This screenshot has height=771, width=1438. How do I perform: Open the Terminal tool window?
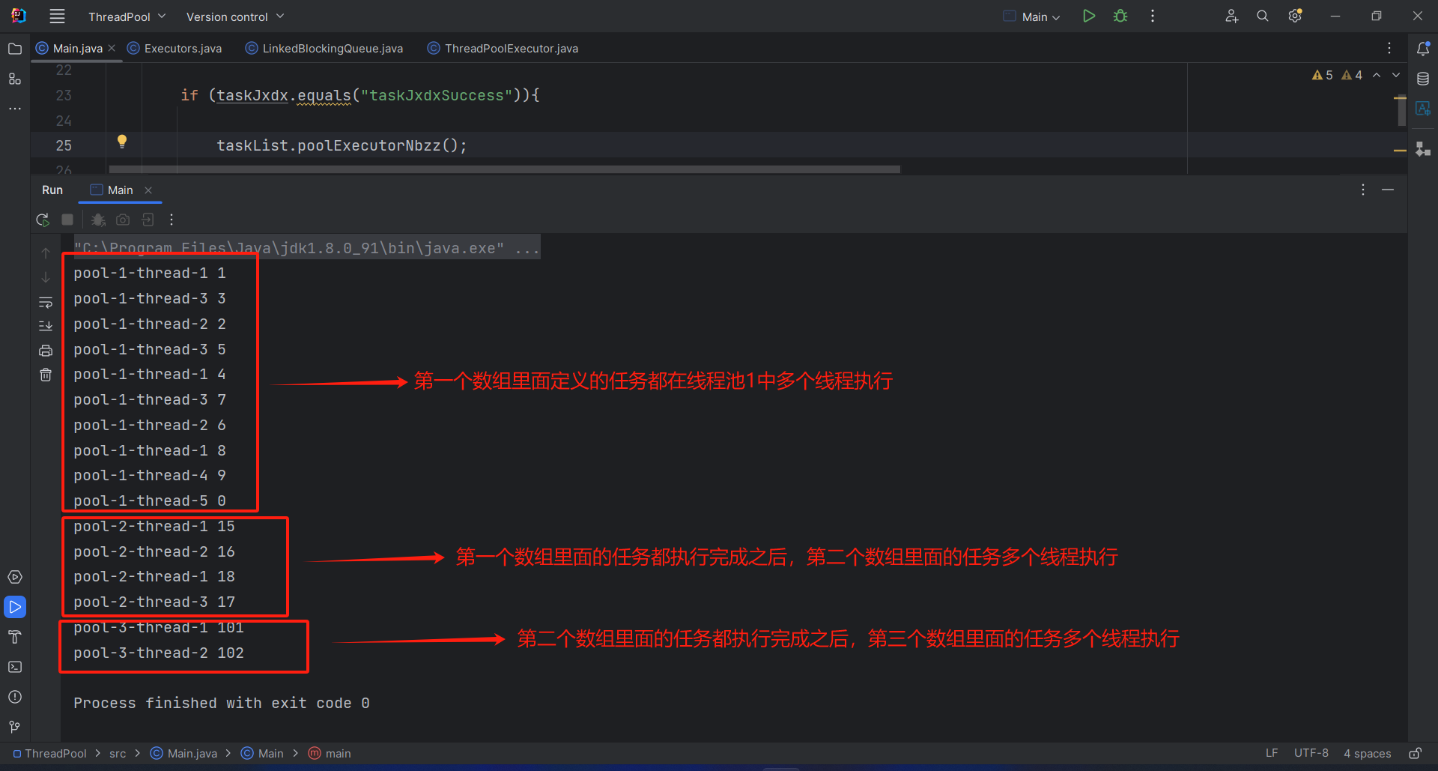[x=15, y=667]
